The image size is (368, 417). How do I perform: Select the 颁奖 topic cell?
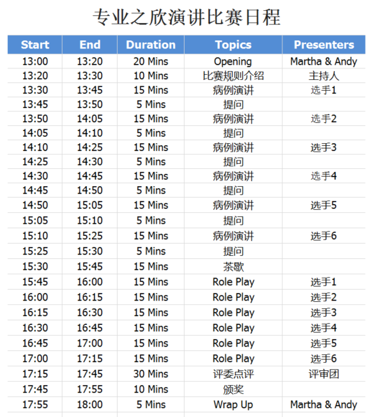click(x=233, y=389)
